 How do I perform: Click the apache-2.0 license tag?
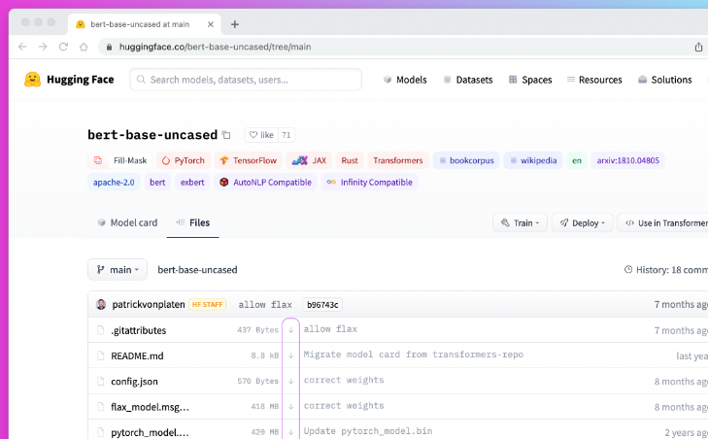[x=114, y=183]
